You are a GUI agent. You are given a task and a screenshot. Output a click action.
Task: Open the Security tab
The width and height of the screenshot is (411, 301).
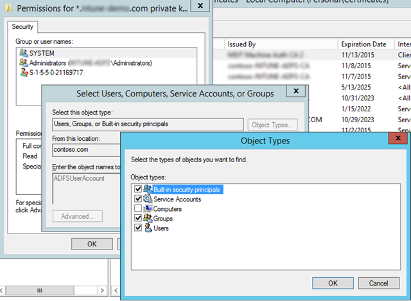24,28
